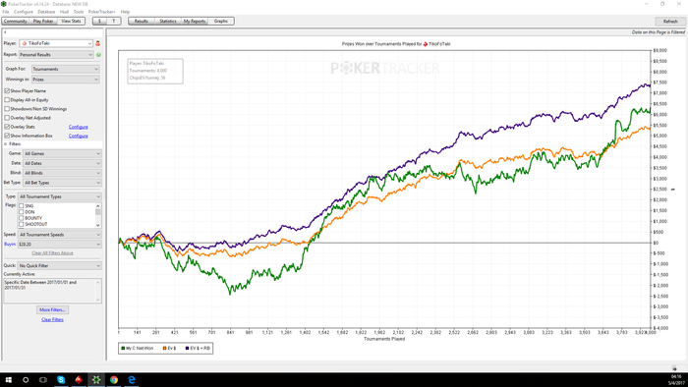Screen dimensions: 688x387
Task: Enable Overlay Net Adjusted
Action: [7, 118]
